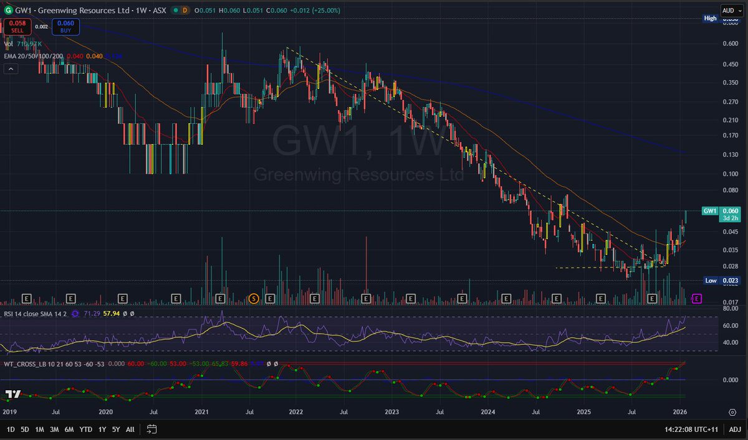Select the All date range

tap(130, 429)
